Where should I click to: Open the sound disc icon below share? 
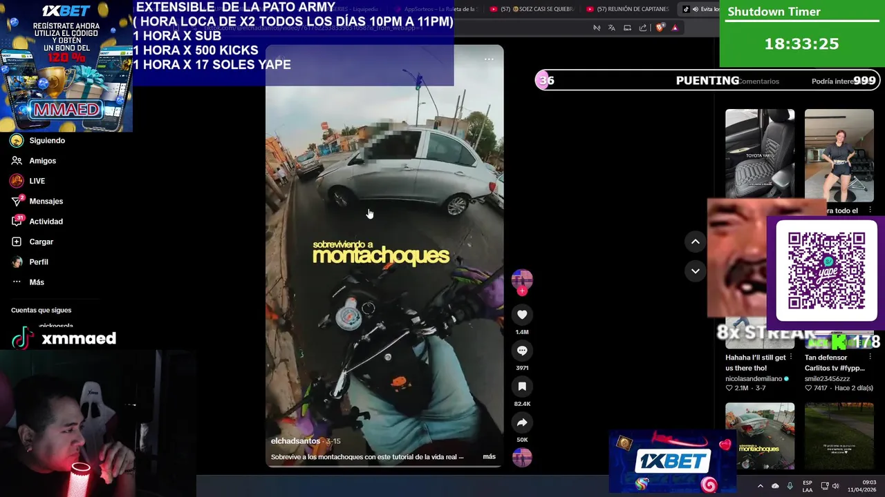click(x=522, y=457)
